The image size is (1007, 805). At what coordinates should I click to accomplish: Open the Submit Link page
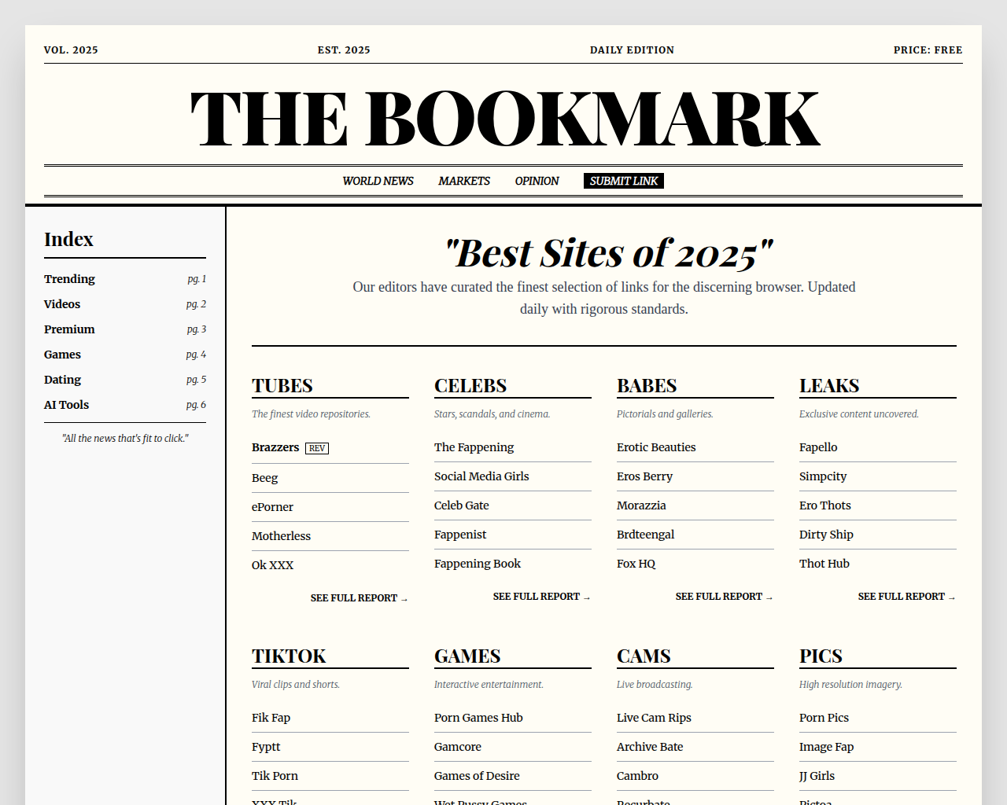tap(623, 181)
